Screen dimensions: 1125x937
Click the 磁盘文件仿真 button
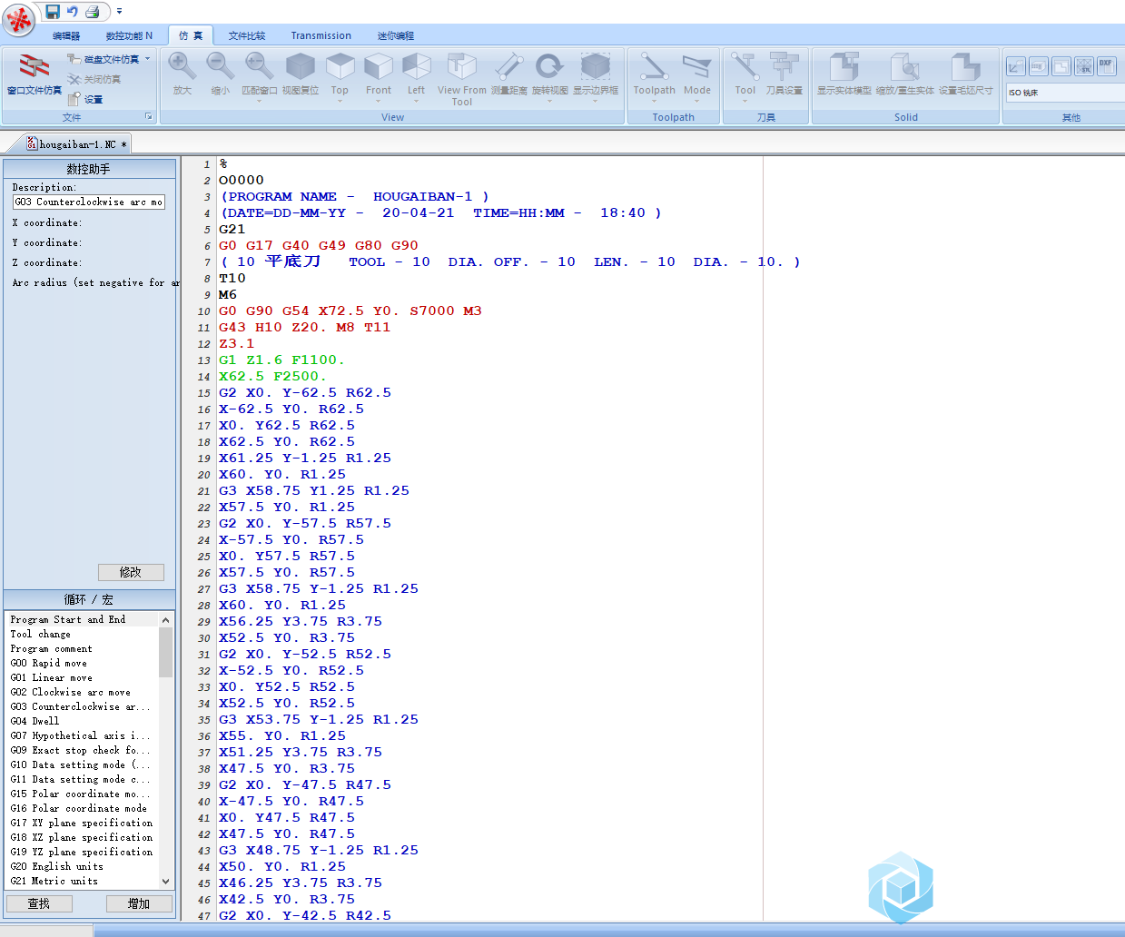point(104,59)
